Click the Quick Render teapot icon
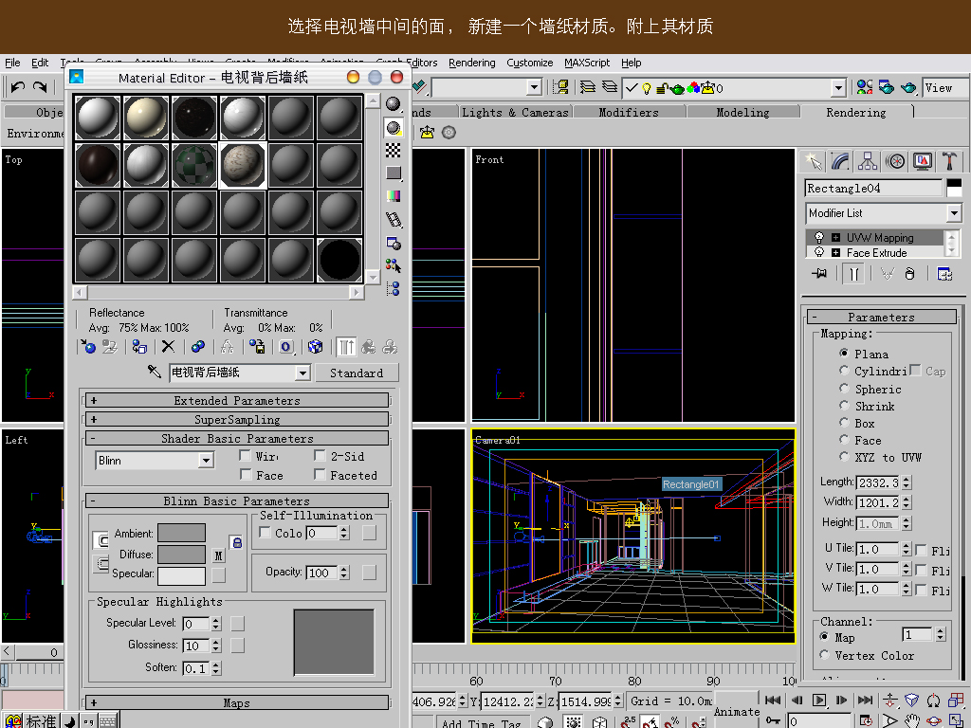The height and width of the screenshot is (728, 971). (x=908, y=87)
